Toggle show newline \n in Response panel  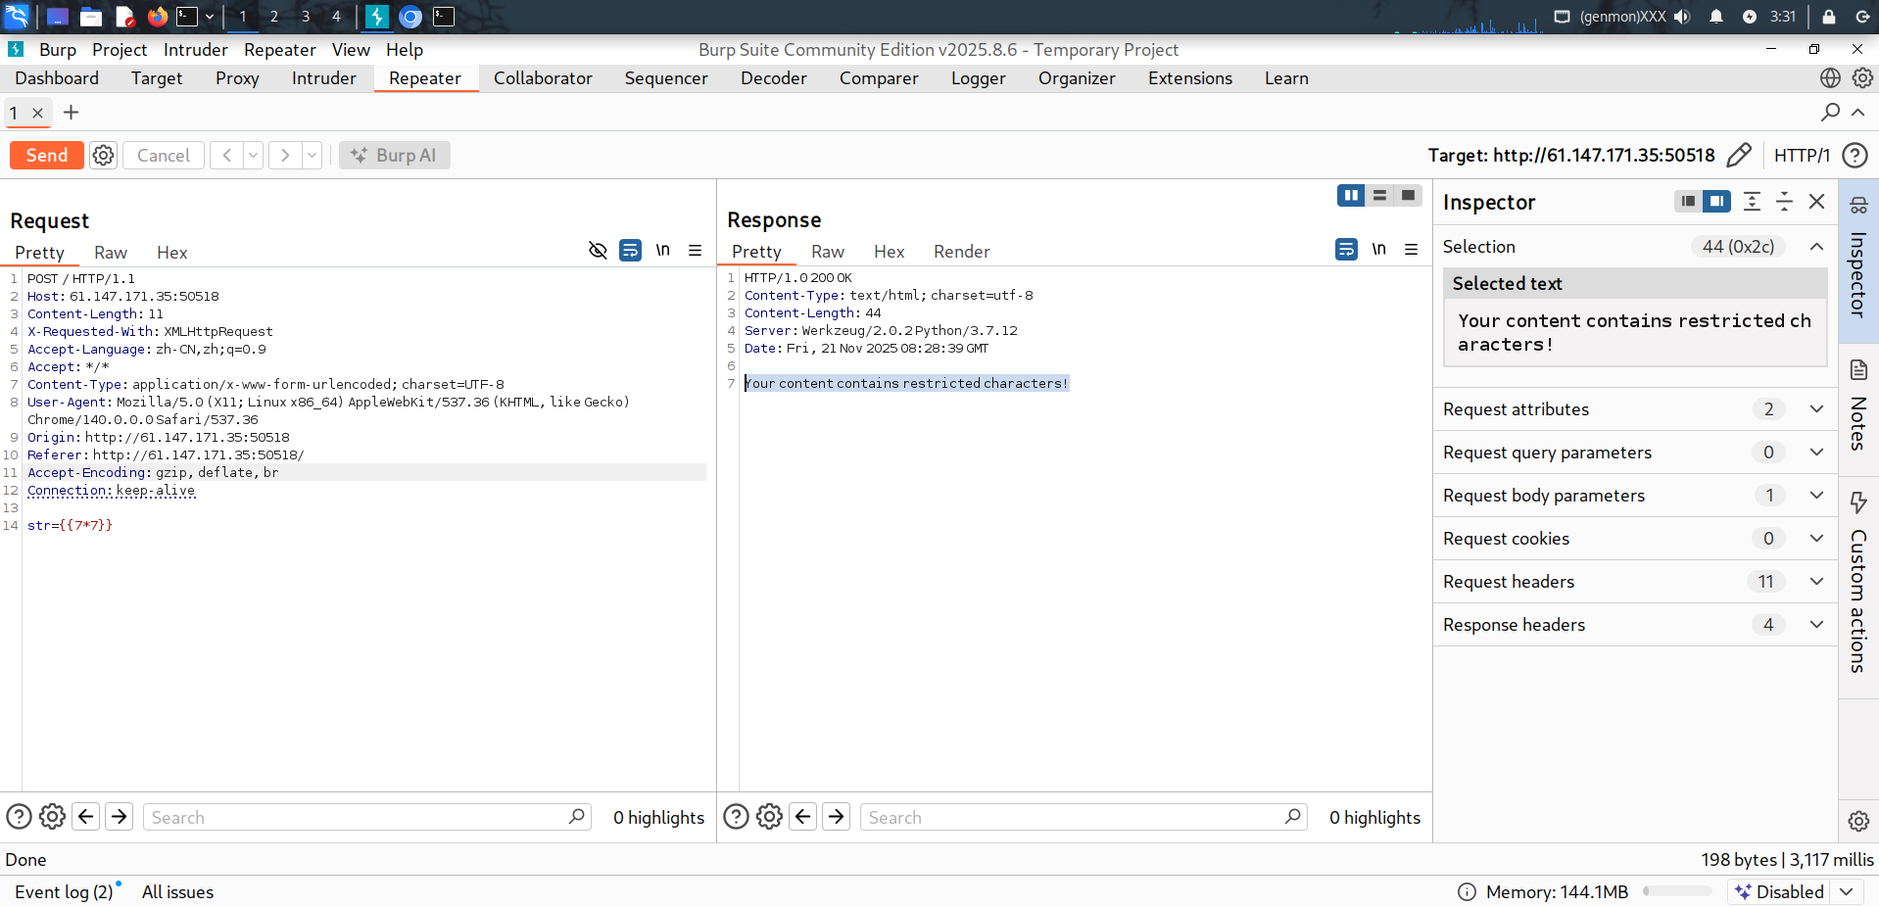click(x=1379, y=250)
